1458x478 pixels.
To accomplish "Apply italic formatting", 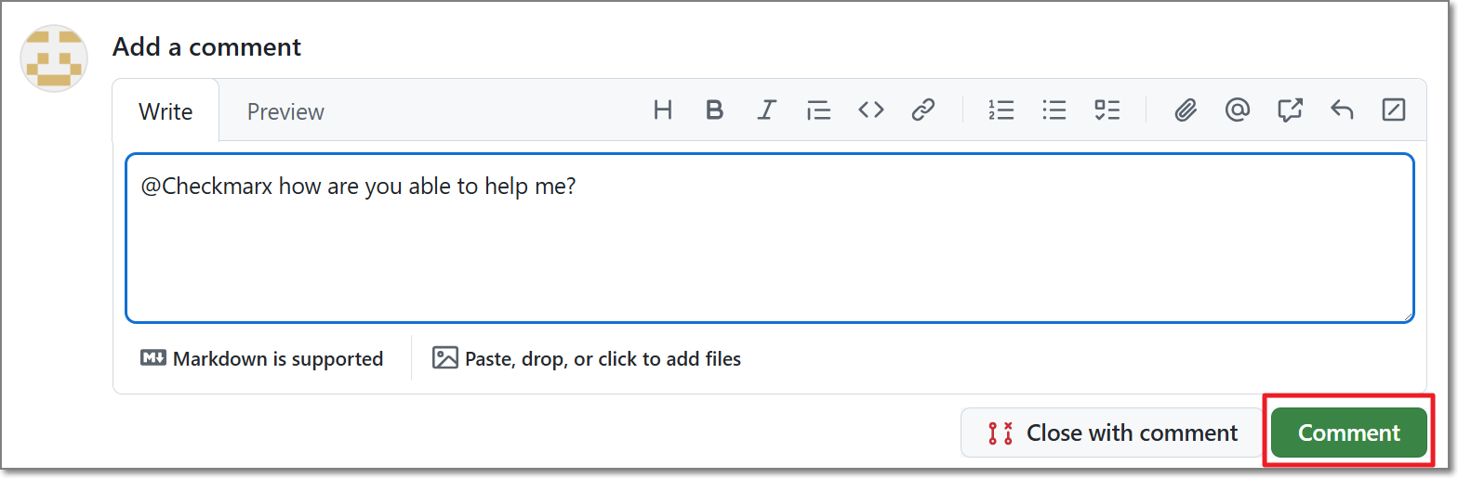I will point(766,110).
